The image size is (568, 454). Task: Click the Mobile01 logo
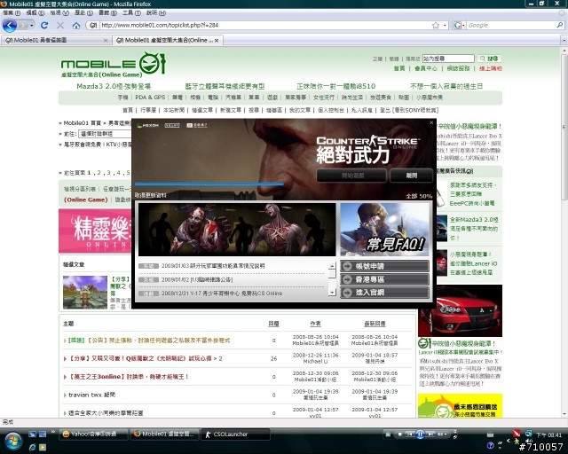[x=113, y=65]
